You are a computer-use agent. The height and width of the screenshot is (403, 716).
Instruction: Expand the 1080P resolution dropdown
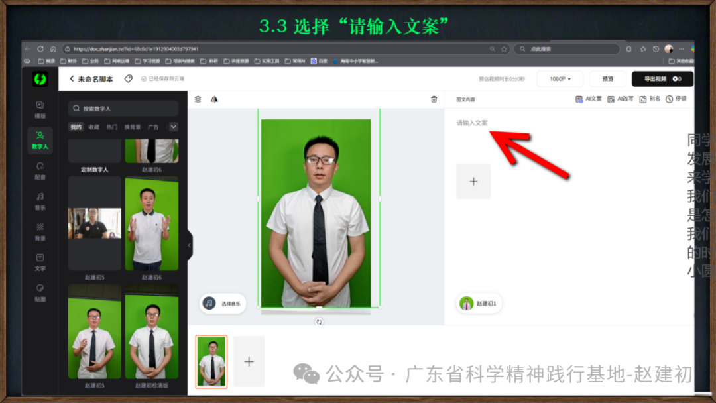click(559, 79)
